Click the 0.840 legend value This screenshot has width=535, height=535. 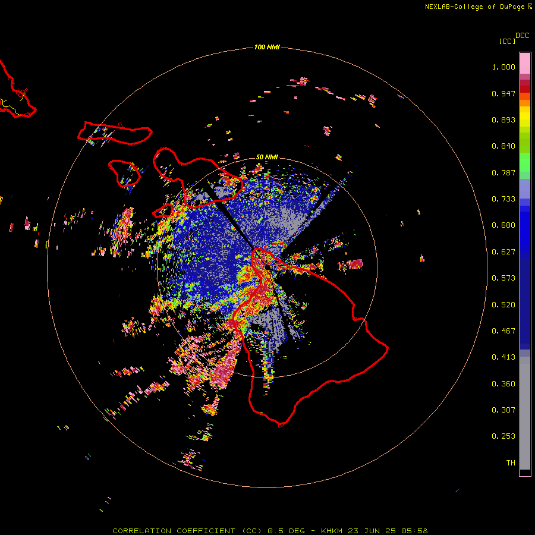tap(503, 146)
